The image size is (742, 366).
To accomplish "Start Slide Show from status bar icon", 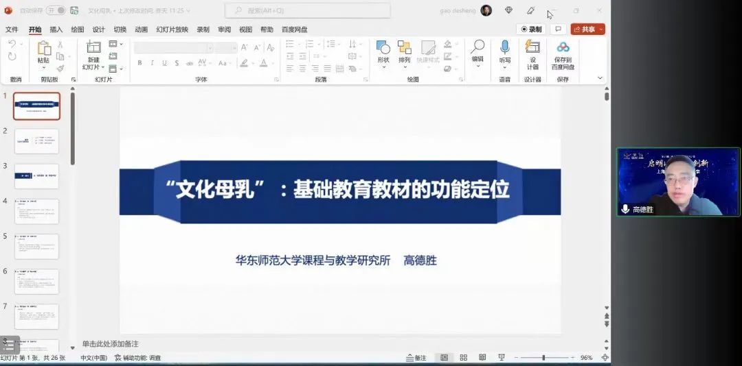I will coord(502,358).
